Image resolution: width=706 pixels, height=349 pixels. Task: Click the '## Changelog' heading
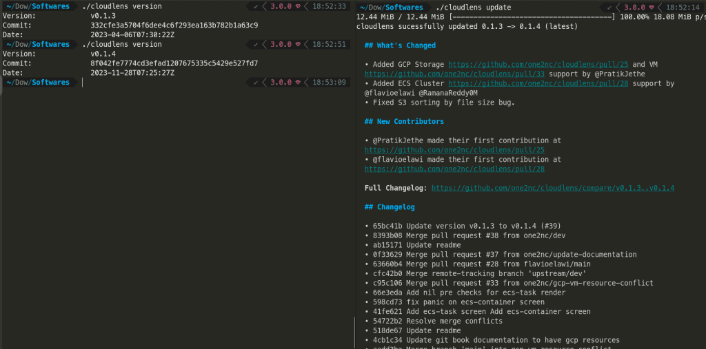click(x=390, y=207)
